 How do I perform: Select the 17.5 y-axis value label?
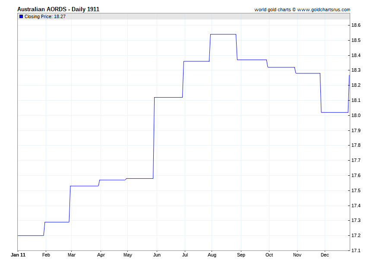(356, 190)
